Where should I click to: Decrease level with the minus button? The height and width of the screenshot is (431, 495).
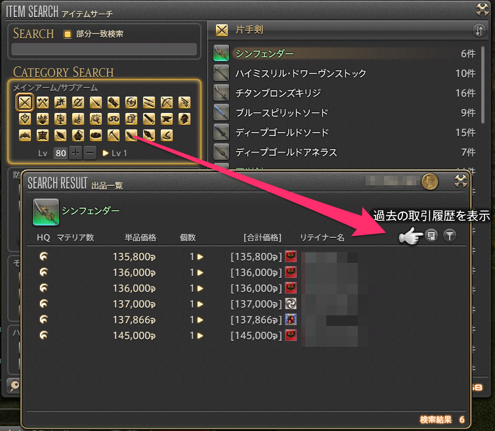[x=90, y=153]
